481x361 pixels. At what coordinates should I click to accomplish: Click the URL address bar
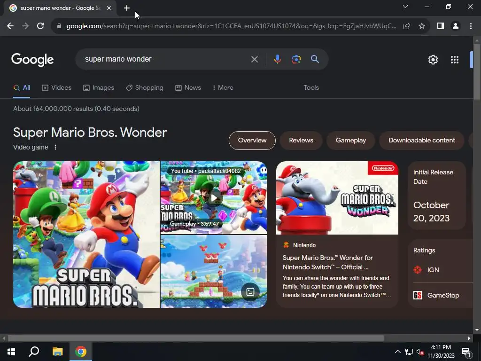[x=231, y=26]
